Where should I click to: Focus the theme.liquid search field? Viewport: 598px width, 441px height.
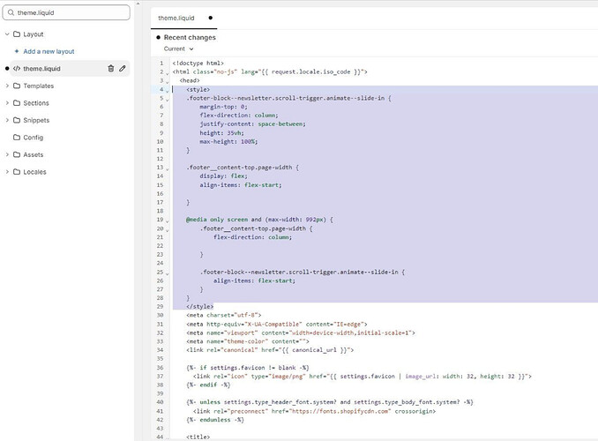[x=66, y=12]
